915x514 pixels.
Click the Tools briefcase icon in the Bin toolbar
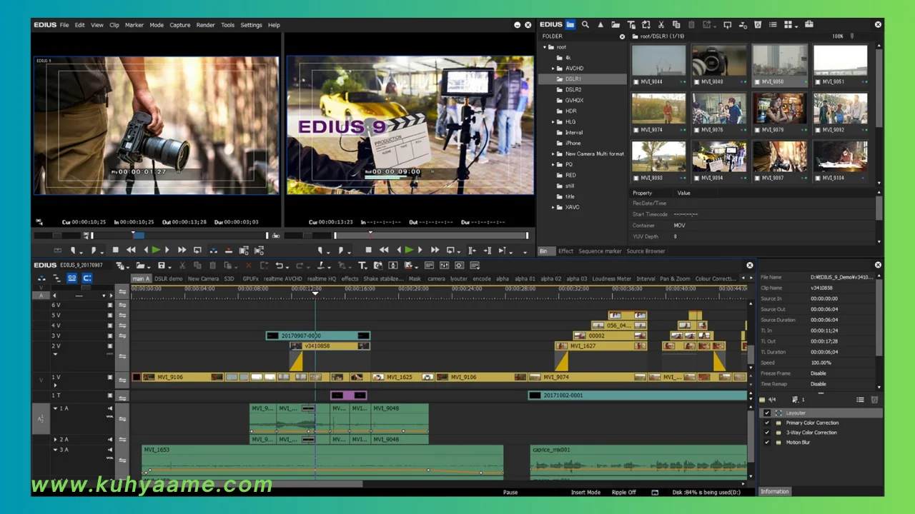pyautogui.click(x=809, y=24)
